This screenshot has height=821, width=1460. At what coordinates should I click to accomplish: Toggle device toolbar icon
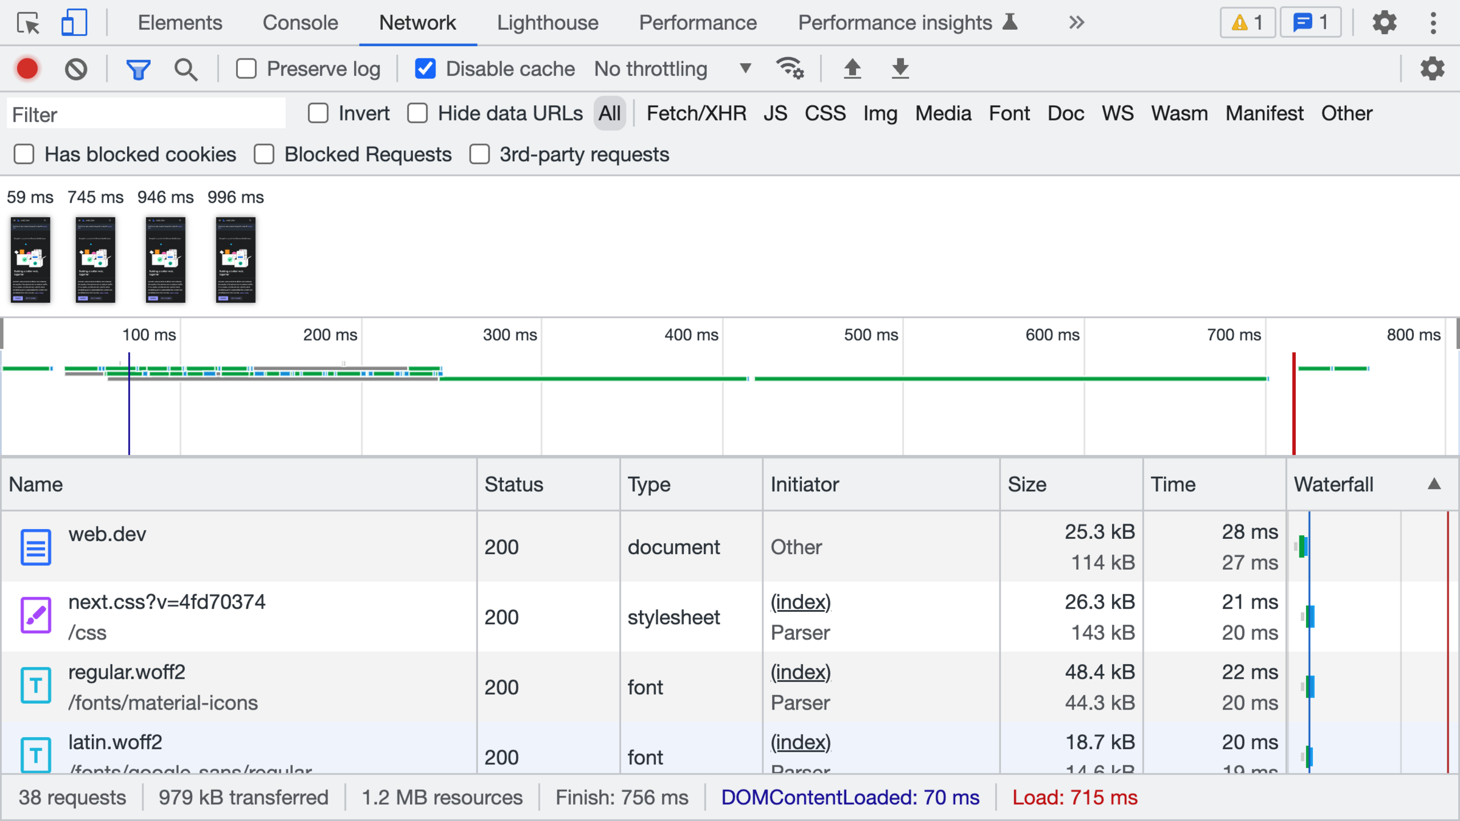[74, 23]
